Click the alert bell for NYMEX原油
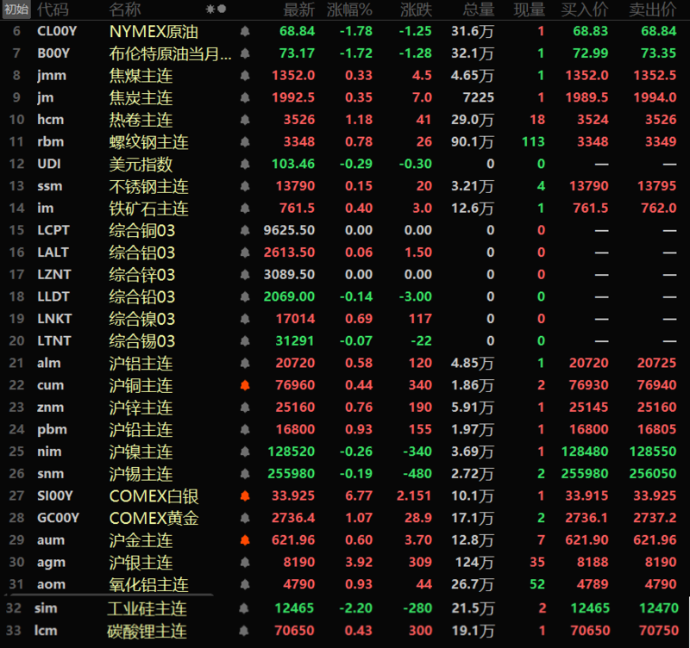Viewport: 690px width, 648px height. pos(245,31)
